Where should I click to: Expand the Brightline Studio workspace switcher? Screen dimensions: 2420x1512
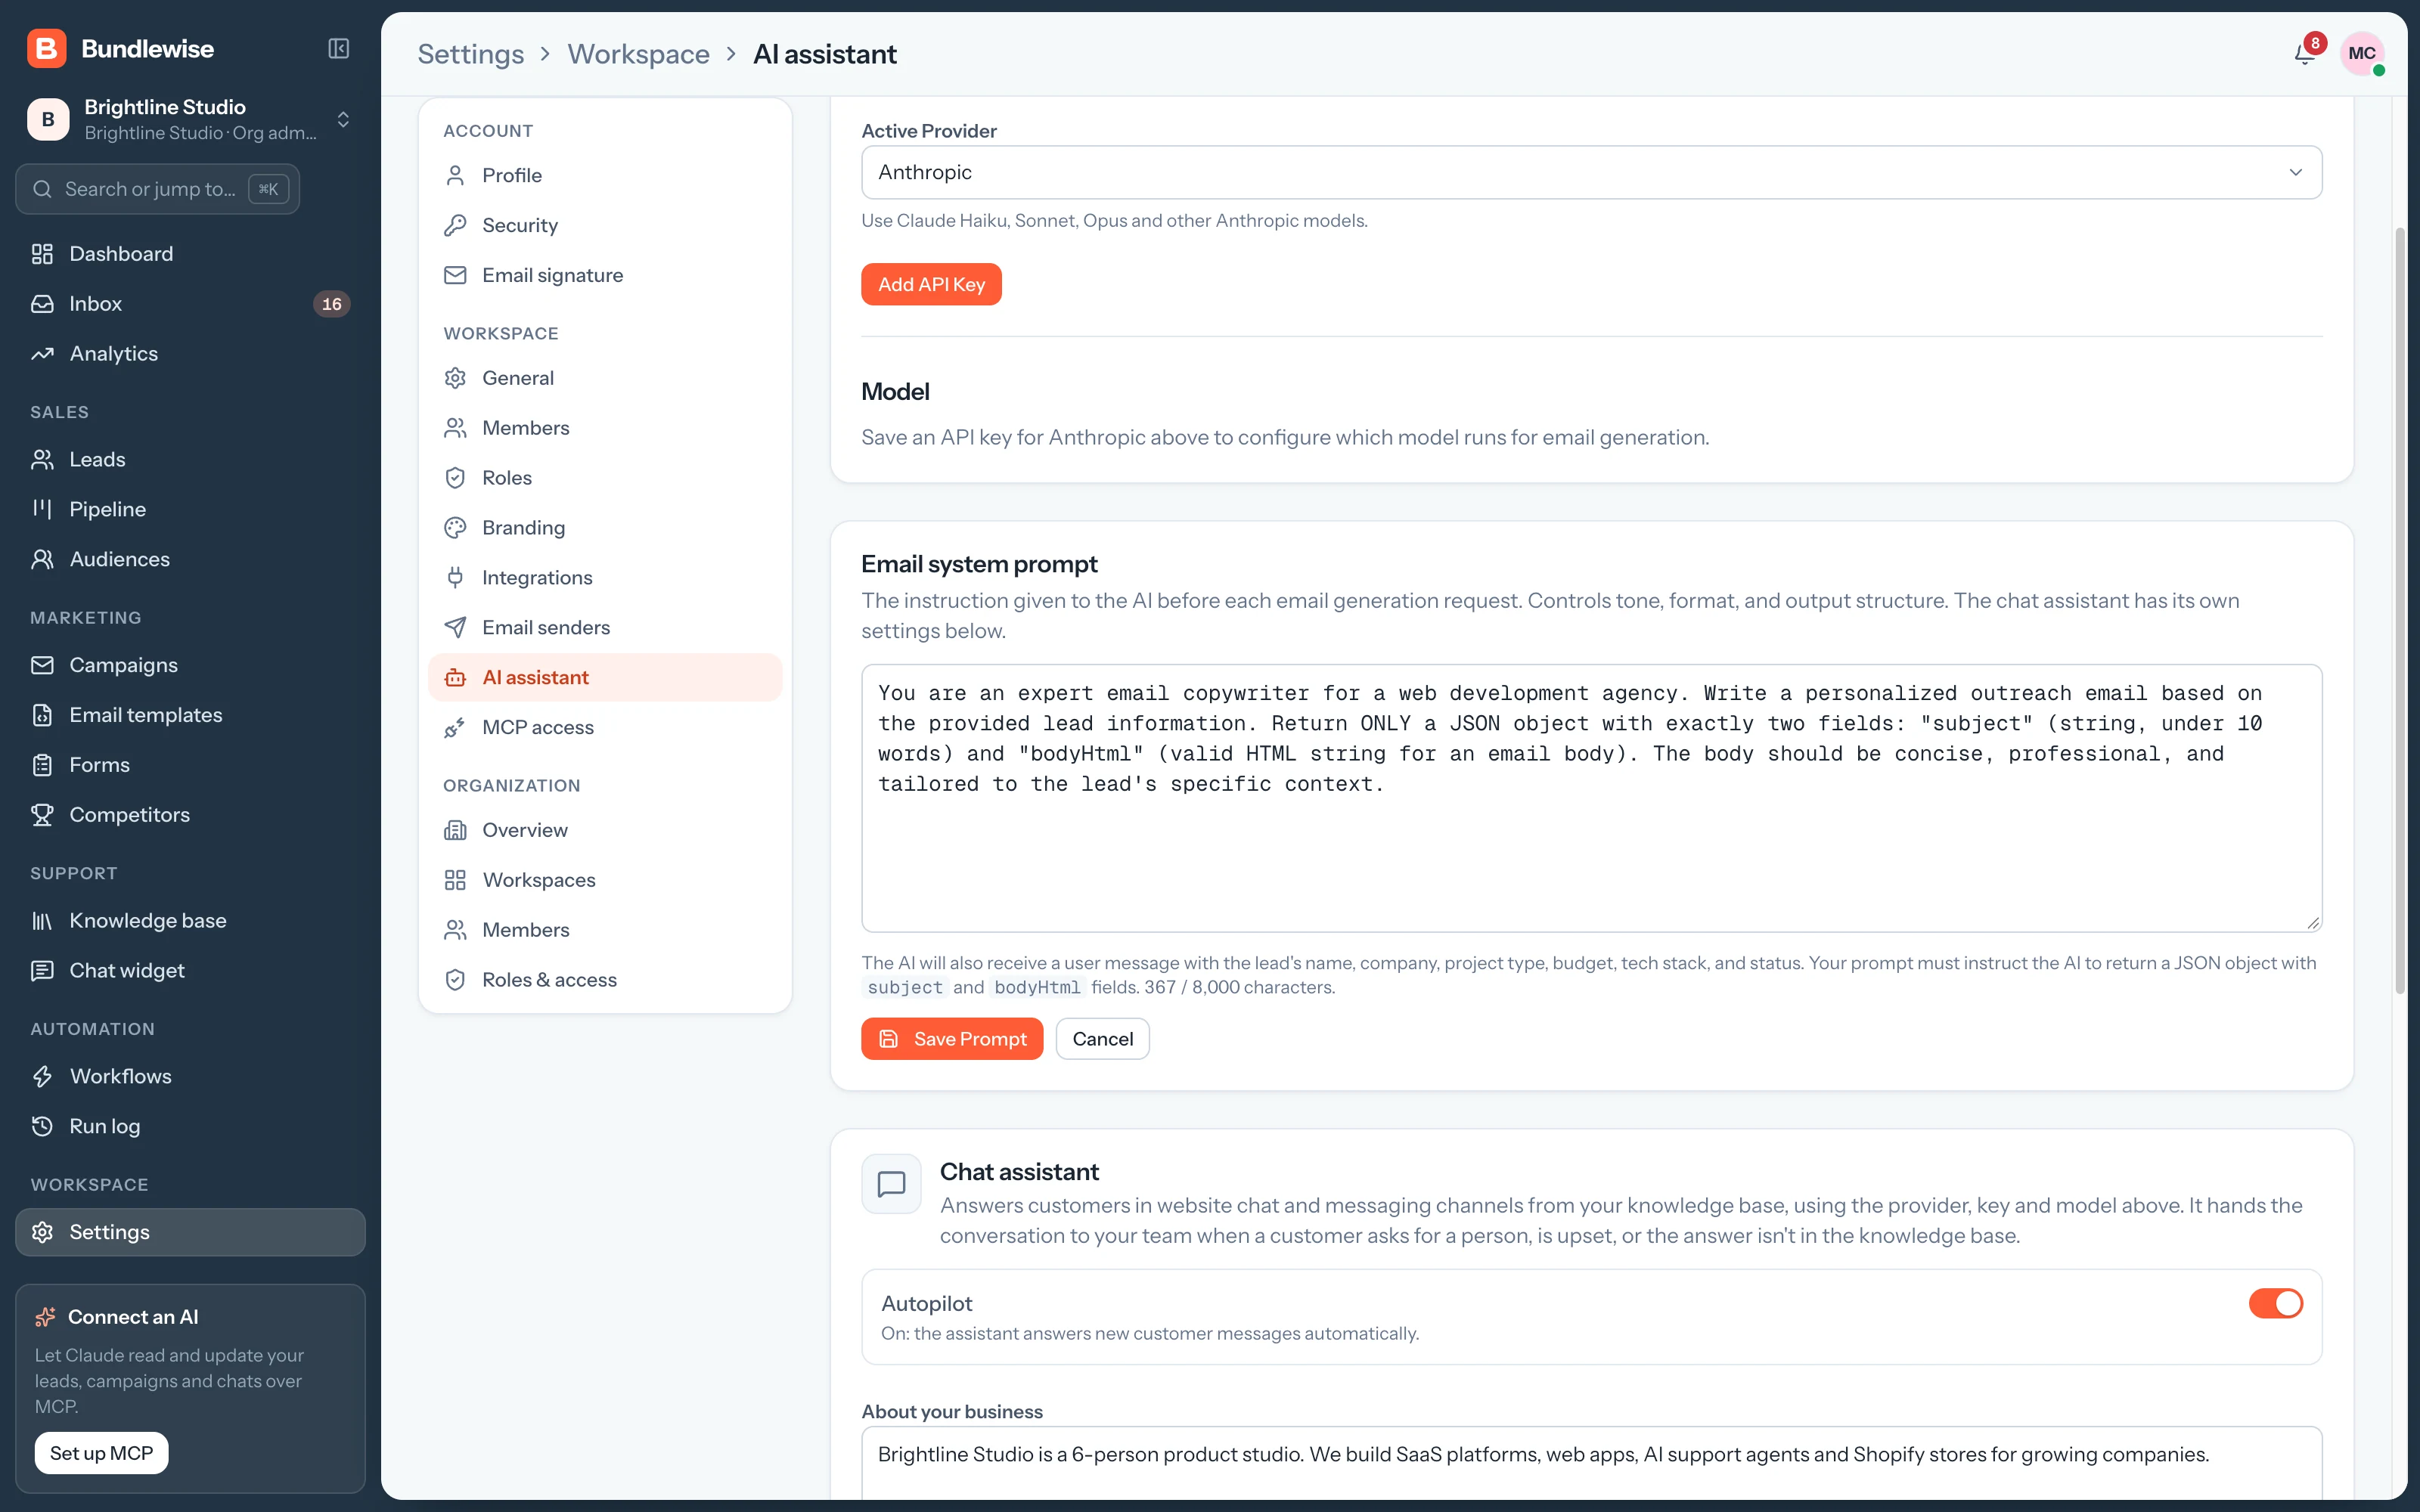[190, 119]
